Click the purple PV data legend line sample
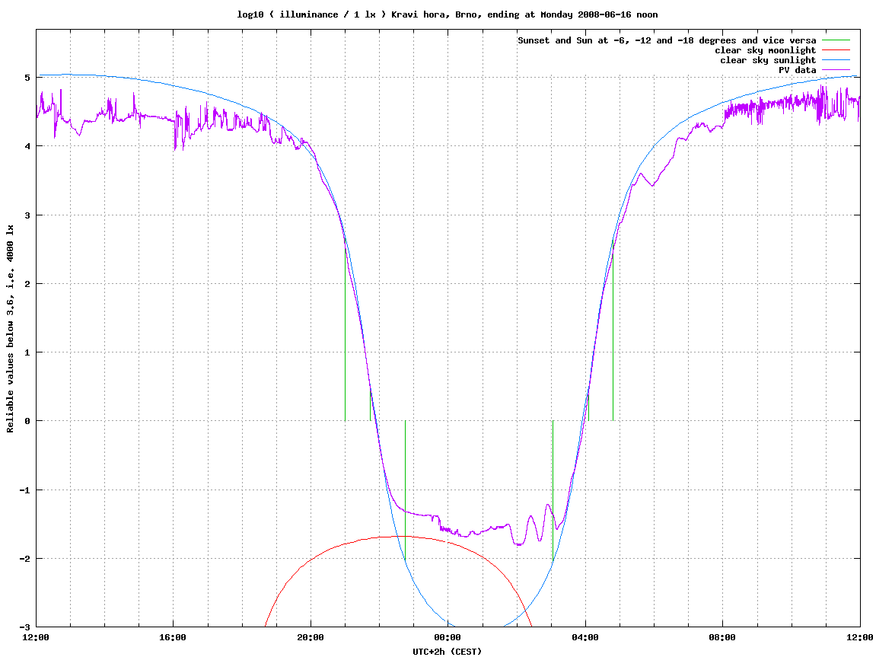This screenshot has width=876, height=657. coord(836,70)
